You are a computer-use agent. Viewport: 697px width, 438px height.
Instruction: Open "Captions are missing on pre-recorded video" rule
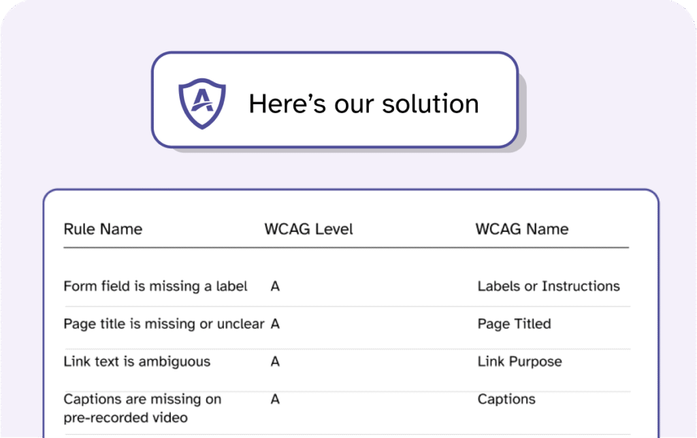pos(142,407)
